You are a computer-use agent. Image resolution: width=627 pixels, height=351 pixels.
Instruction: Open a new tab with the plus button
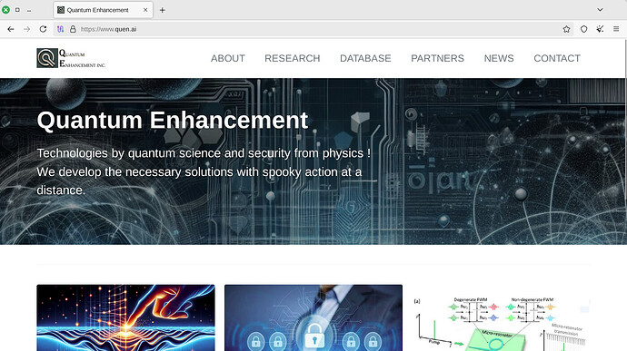pyautogui.click(x=163, y=10)
